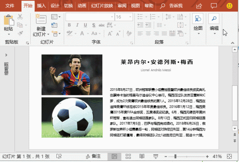Screen dimensions: 239x162
Task: Center align text
Action: click(148, 33)
